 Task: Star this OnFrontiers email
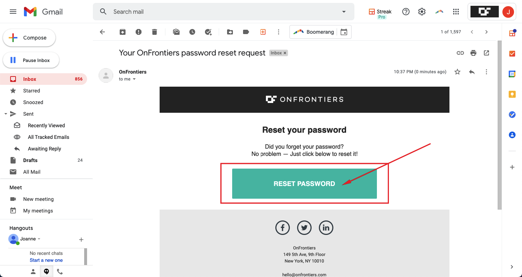coord(457,72)
